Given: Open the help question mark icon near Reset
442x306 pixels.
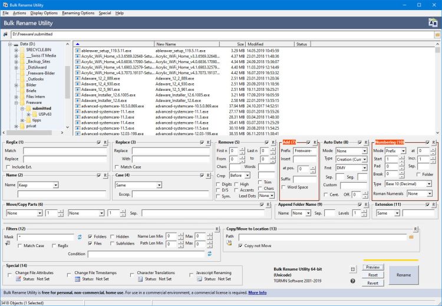Looking at the screenshot, I should 352,281.
